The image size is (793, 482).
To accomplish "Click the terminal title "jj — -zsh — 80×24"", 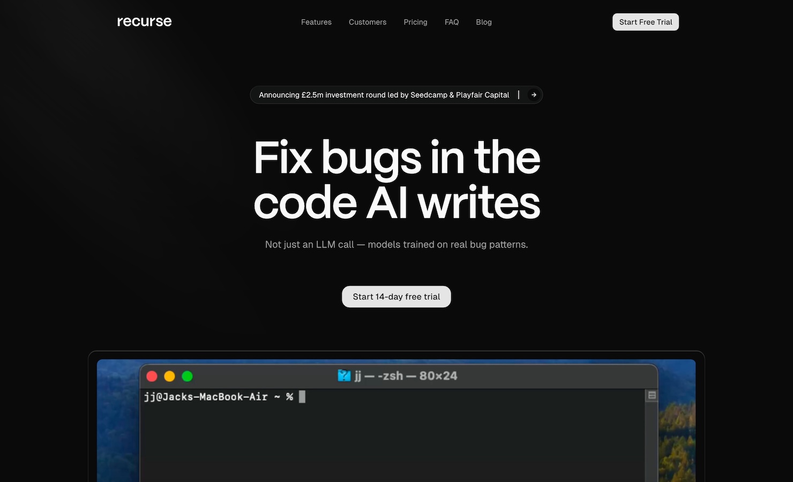I will coord(406,376).
